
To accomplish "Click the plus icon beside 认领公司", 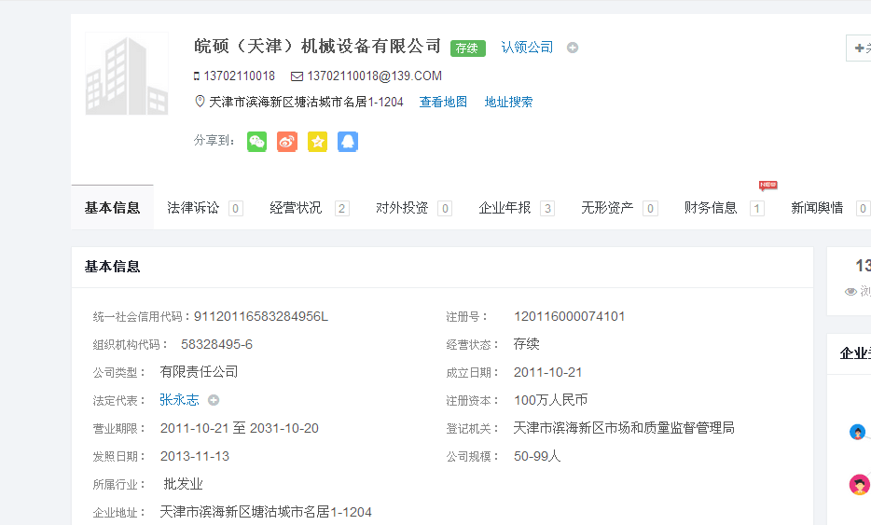I will click(x=573, y=48).
